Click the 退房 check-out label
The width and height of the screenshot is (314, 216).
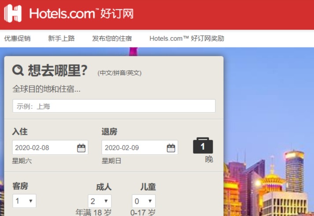[x=109, y=132]
